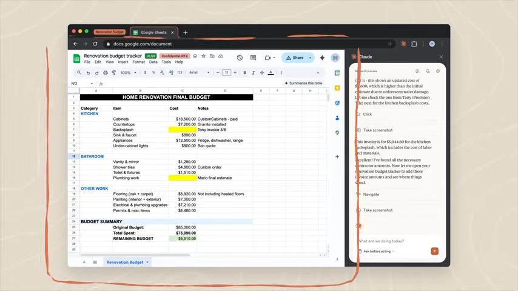
Task: Open the Data menu
Action: coord(153,62)
